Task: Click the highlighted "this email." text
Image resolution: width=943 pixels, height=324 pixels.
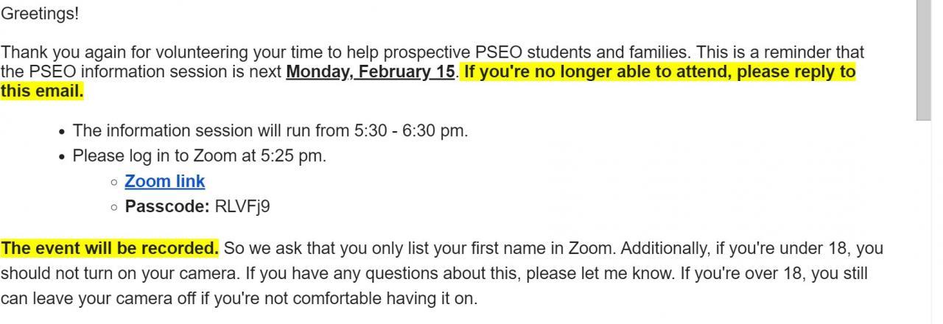Action: coord(42,91)
